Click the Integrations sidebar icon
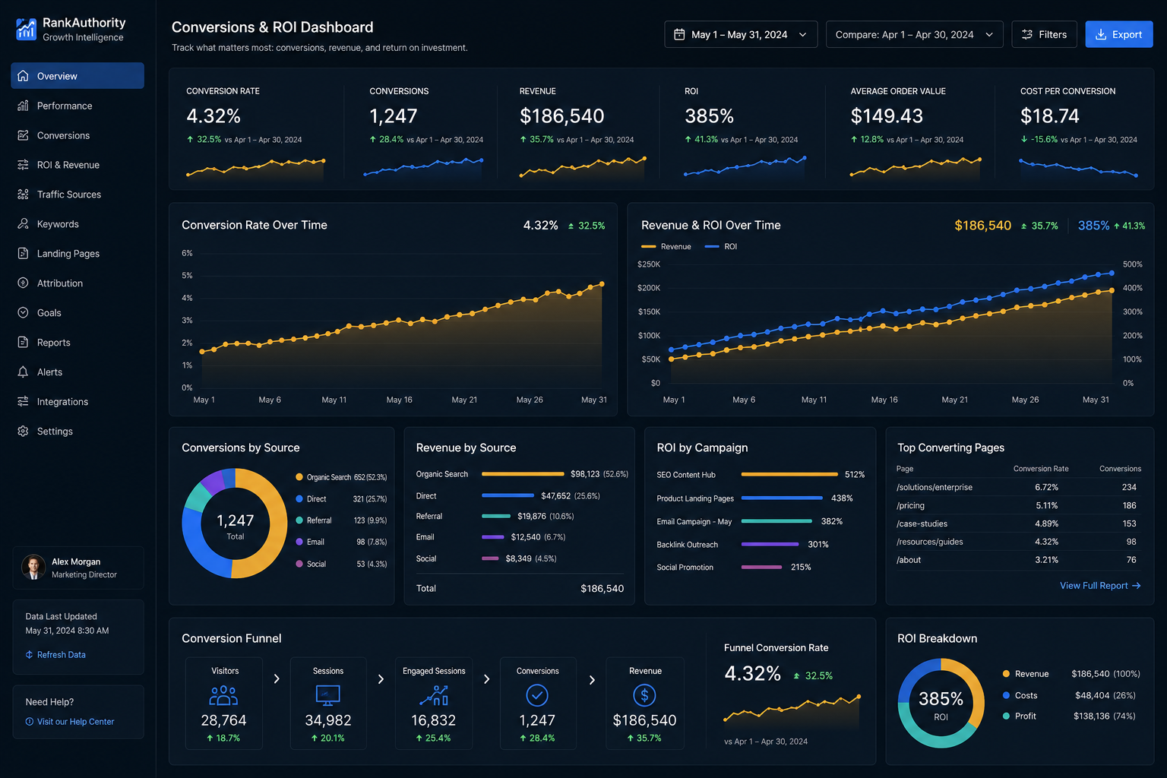Image resolution: width=1167 pixels, height=778 pixels. click(23, 402)
